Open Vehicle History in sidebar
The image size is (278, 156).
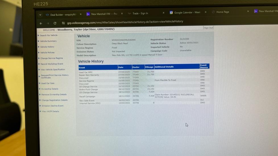47,47
